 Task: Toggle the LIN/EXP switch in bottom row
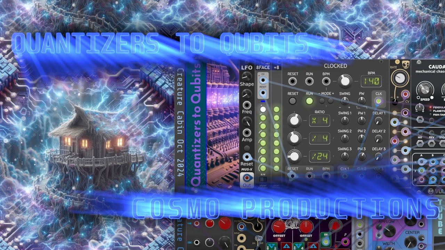[x=258, y=239]
